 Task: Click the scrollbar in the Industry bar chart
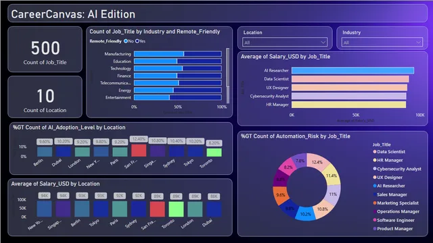coord(228,67)
